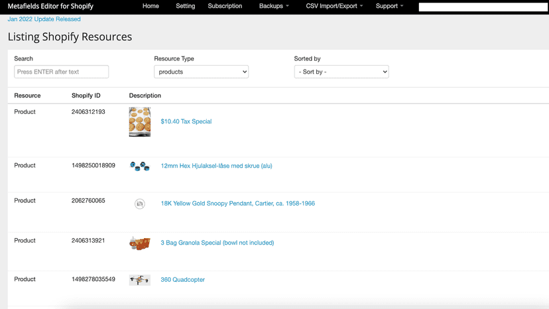This screenshot has width=549, height=309.
Task: Open the 360 Quadcopter product link
Action: (x=182, y=280)
